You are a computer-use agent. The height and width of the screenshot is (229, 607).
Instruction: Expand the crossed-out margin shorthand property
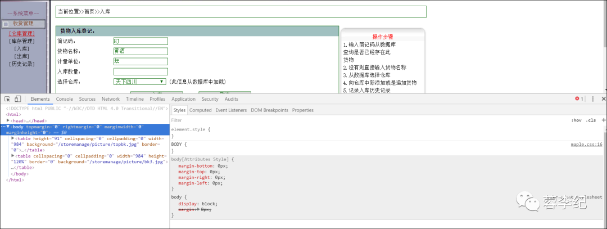[199, 209]
